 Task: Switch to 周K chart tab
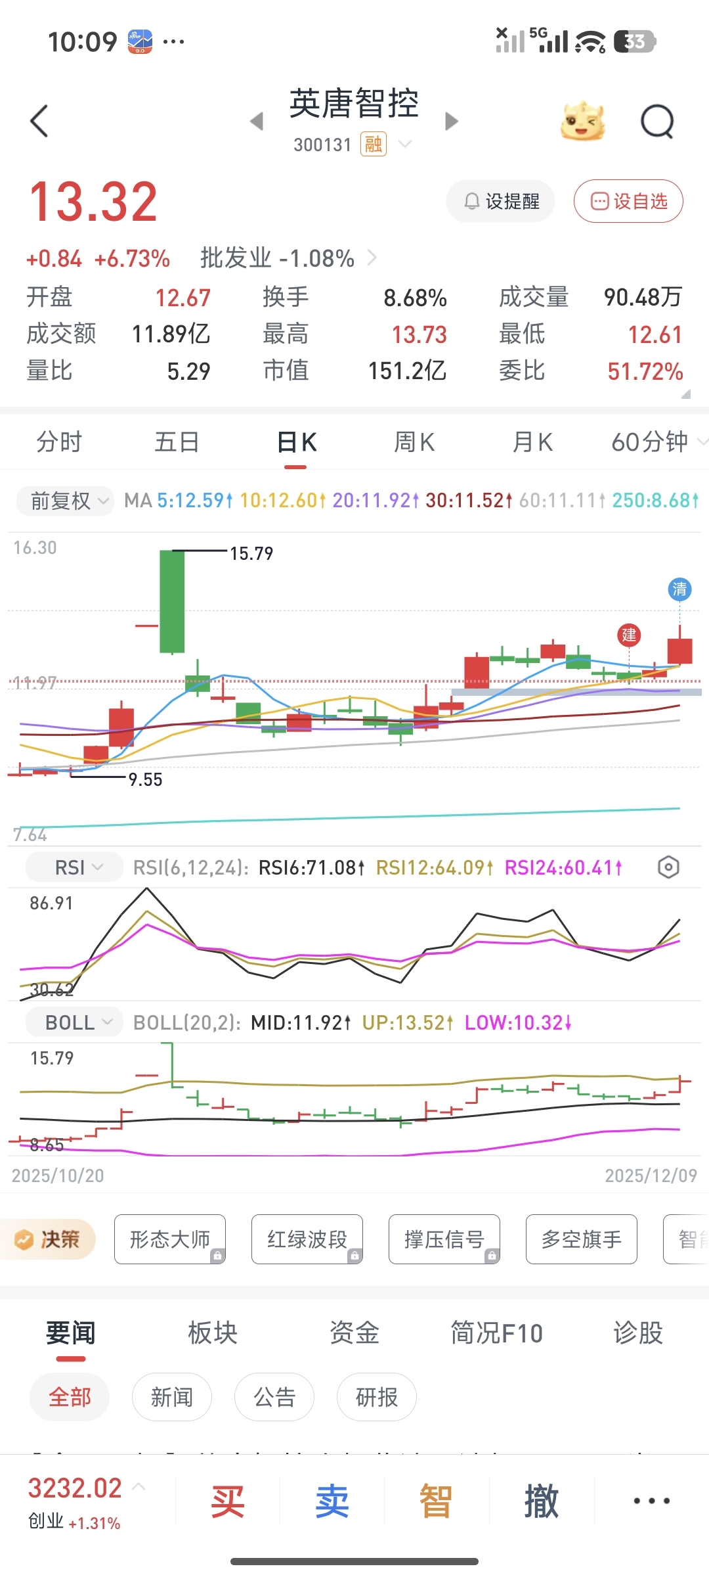pyautogui.click(x=414, y=442)
